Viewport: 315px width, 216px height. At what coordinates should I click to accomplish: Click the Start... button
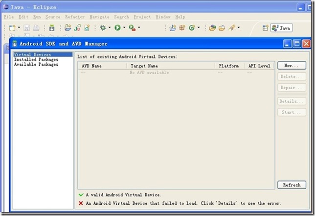pyautogui.click(x=292, y=112)
